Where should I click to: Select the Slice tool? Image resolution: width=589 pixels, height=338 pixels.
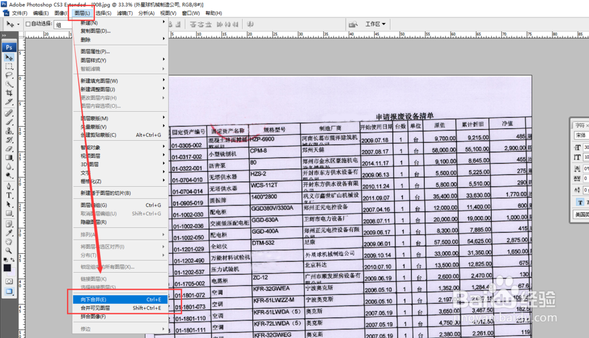click(9, 102)
